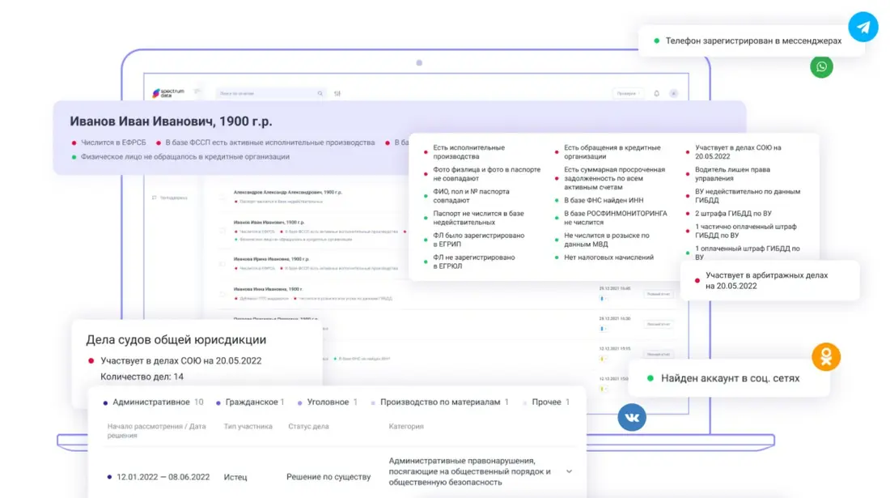Click the status Числится в ЕФРСБ
Viewport: 890px width, 498px height.
(x=113, y=143)
